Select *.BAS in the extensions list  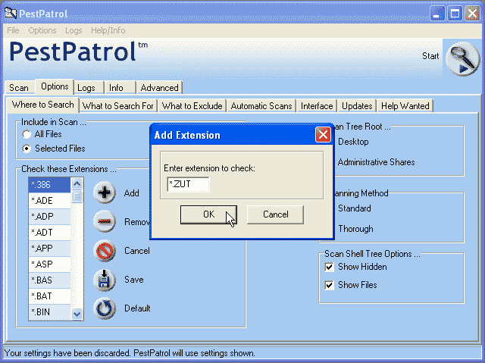point(49,280)
